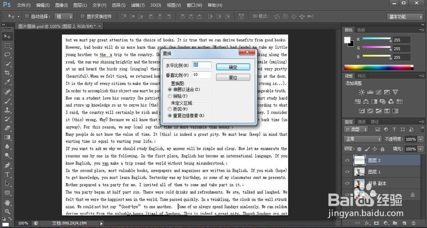The height and width of the screenshot is (228, 427).
Task: Open the 类型 layer filter dropdown
Action: click(x=356, y=129)
